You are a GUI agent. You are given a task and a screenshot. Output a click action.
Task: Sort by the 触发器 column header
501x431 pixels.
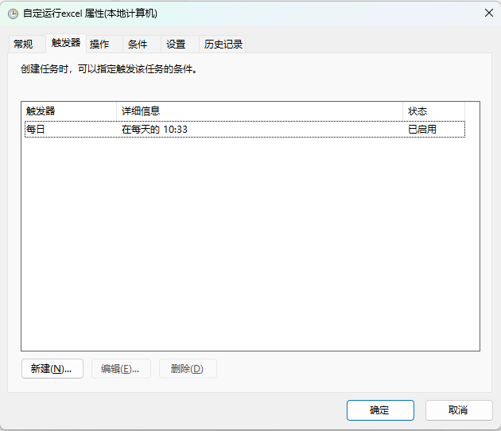tap(69, 111)
